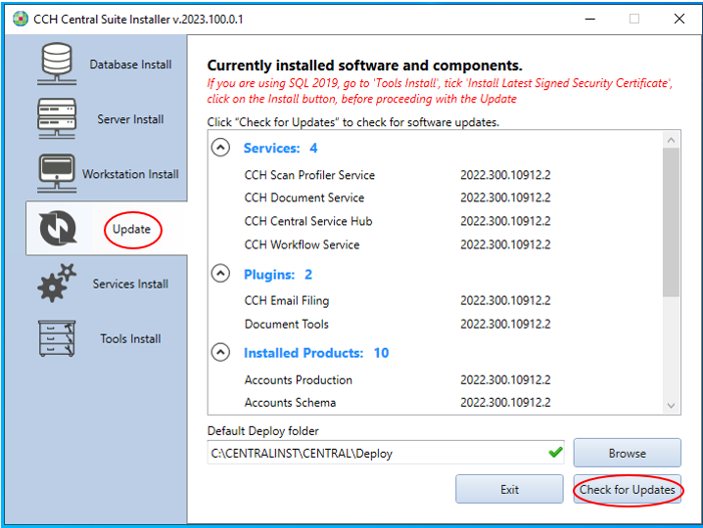Click the scroll up arrow of components list
The image size is (703, 528).
671,140
